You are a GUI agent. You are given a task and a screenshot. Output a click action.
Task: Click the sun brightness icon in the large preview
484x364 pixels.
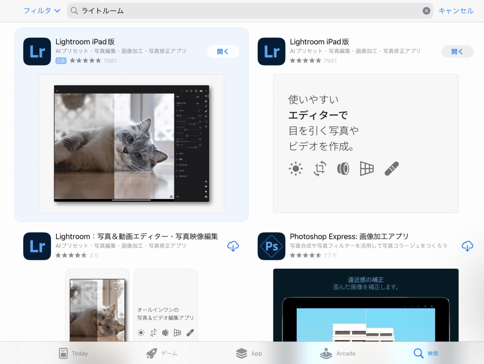(x=296, y=169)
